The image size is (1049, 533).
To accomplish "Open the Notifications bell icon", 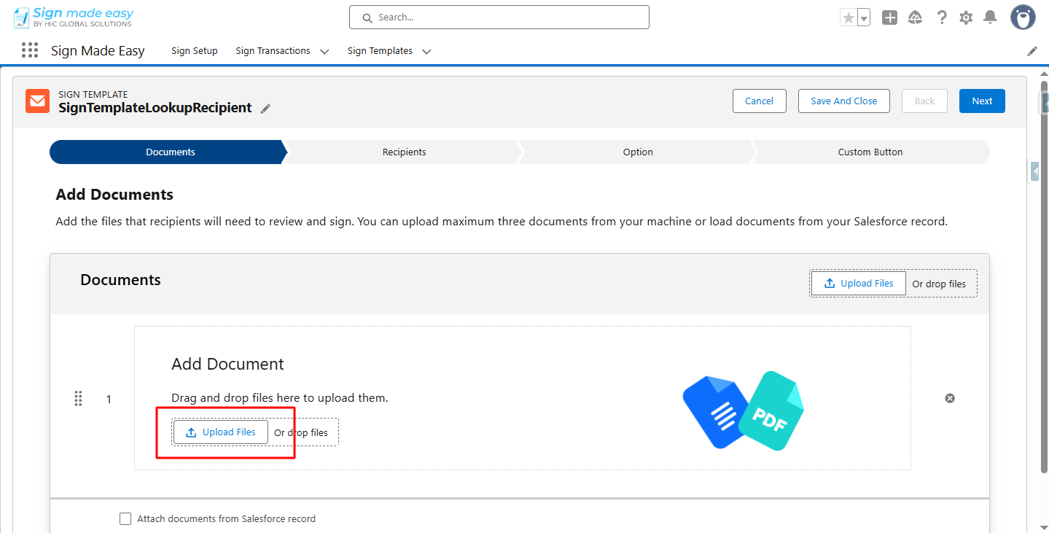I will coord(990,17).
